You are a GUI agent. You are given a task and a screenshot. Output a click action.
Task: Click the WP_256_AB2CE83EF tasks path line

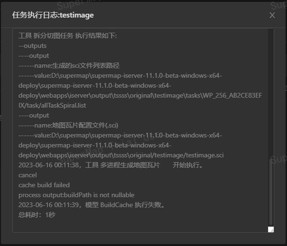point(140,95)
